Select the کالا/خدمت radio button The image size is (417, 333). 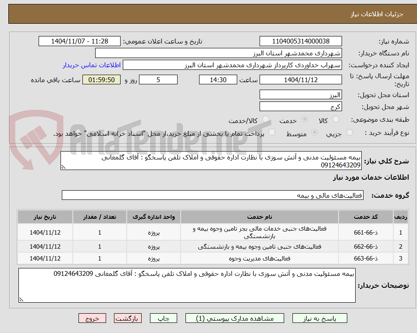tap(266, 119)
